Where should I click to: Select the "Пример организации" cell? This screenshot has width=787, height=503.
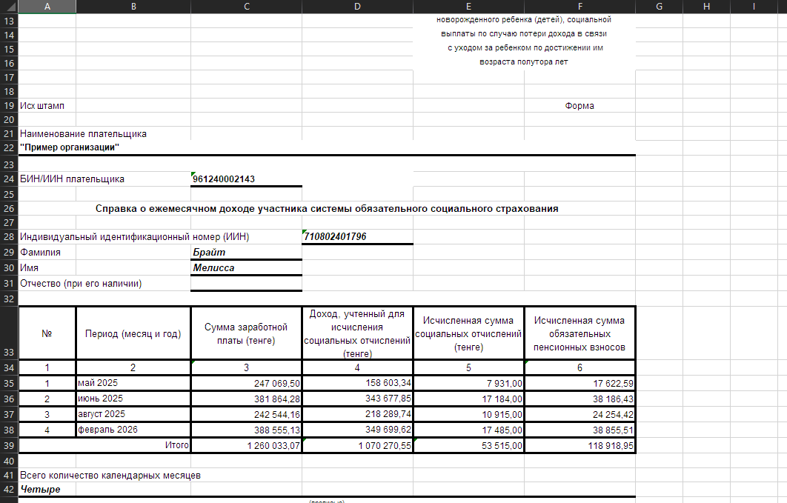70,147
